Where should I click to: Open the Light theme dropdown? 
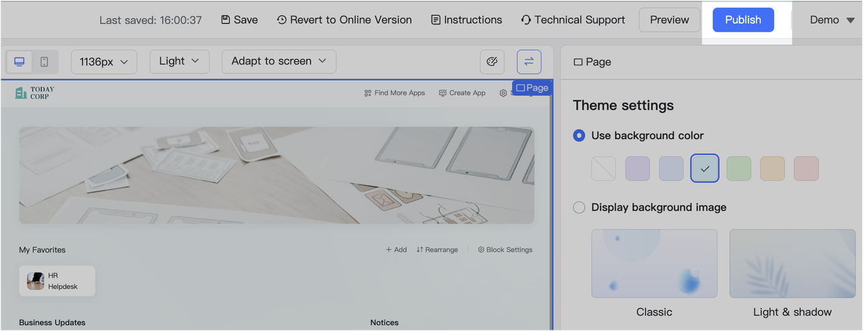coord(179,61)
